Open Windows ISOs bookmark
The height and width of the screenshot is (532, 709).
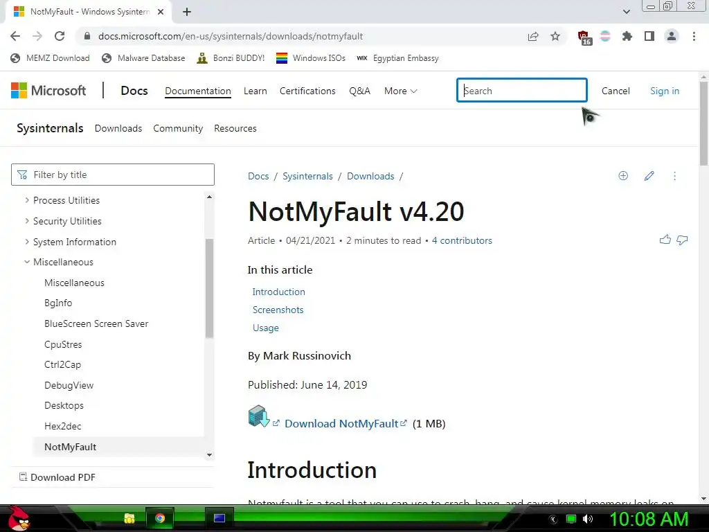point(311,58)
